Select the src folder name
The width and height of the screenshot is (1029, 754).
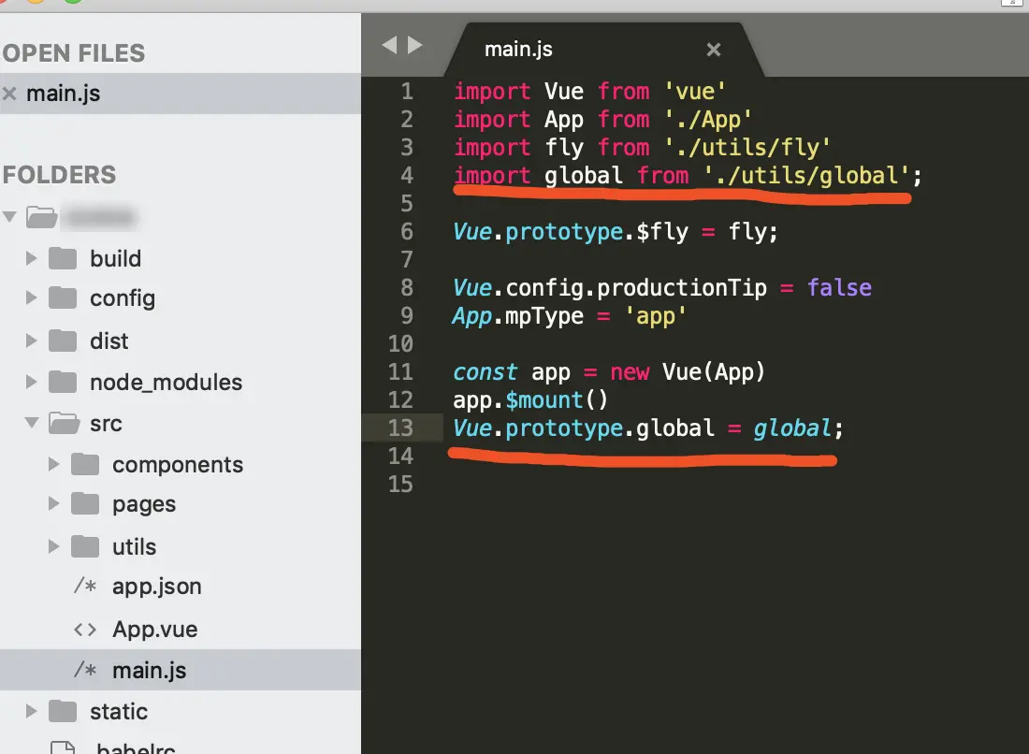point(107,424)
